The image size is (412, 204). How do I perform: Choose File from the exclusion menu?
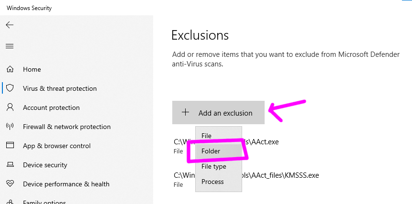click(x=207, y=136)
